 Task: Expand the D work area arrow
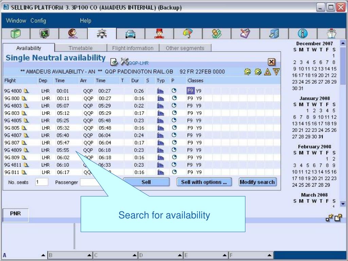click(x=180, y=255)
